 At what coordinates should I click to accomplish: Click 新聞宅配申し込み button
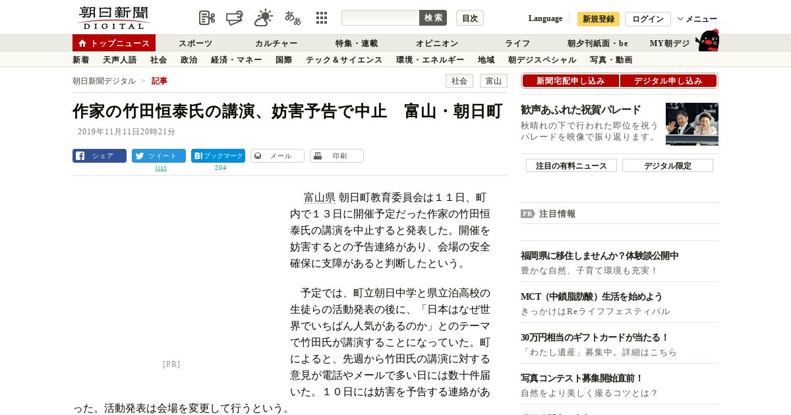pyautogui.click(x=571, y=80)
